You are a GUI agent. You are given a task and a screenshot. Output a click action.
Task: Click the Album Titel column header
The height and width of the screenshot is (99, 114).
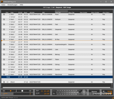(73, 12)
